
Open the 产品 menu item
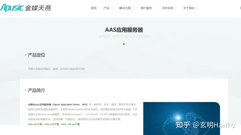(x=106, y=8)
